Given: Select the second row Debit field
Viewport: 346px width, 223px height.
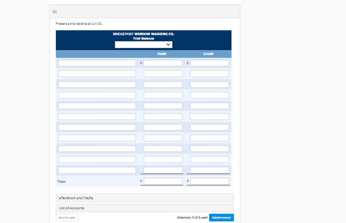Looking at the screenshot, I should (x=163, y=74).
